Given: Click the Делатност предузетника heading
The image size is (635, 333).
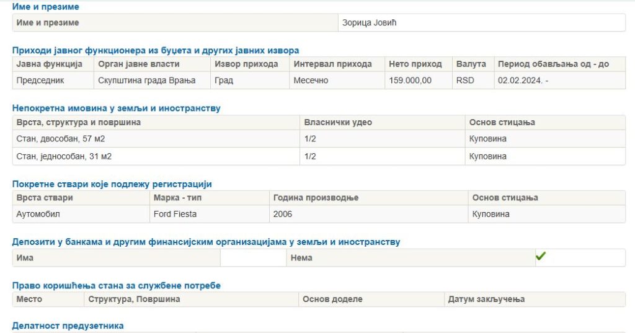Looking at the screenshot, I should (68, 326).
